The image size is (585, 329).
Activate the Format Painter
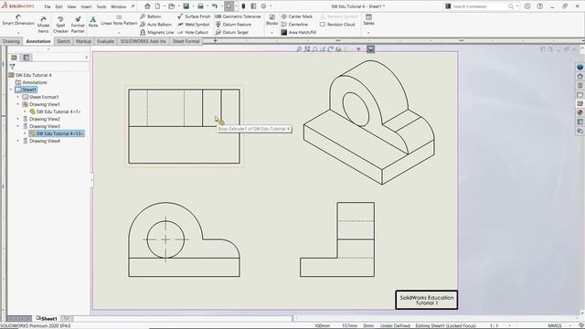(x=78, y=25)
